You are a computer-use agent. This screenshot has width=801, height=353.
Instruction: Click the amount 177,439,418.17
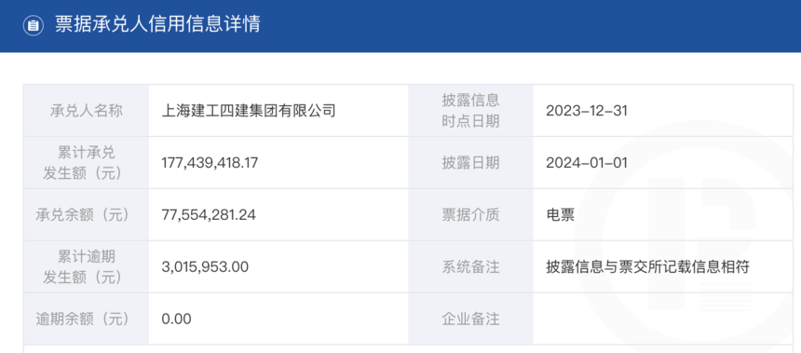(x=210, y=163)
